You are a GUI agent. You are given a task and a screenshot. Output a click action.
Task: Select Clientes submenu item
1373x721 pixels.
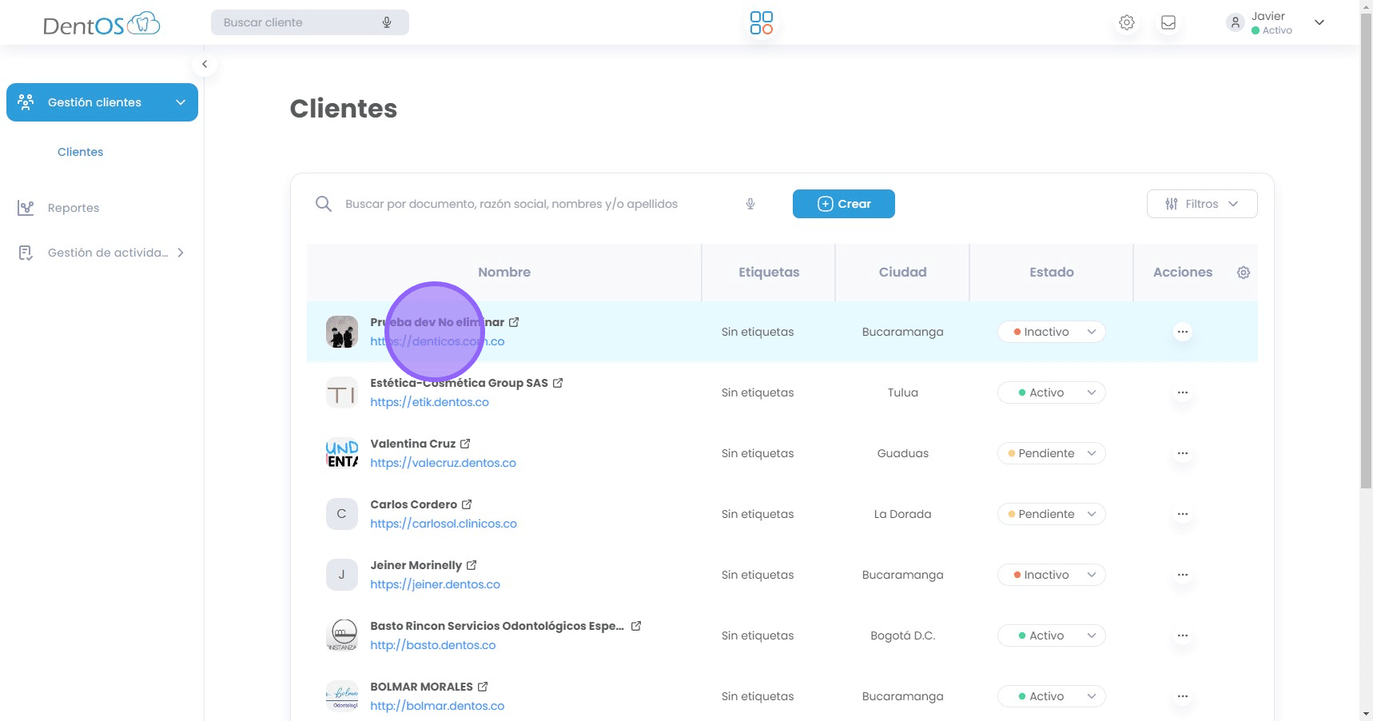(x=80, y=152)
